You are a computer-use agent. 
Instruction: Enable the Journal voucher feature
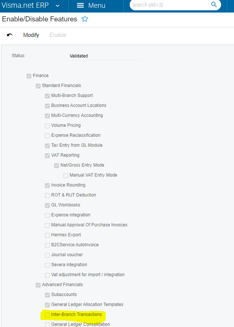click(47, 255)
